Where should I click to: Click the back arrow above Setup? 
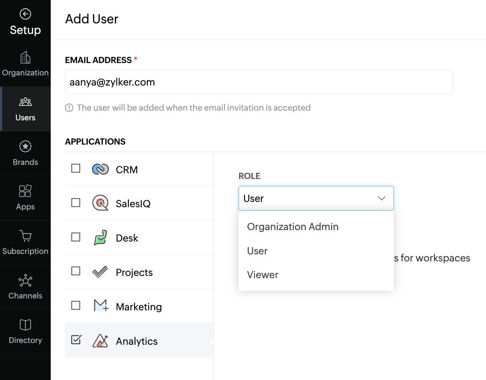25,14
